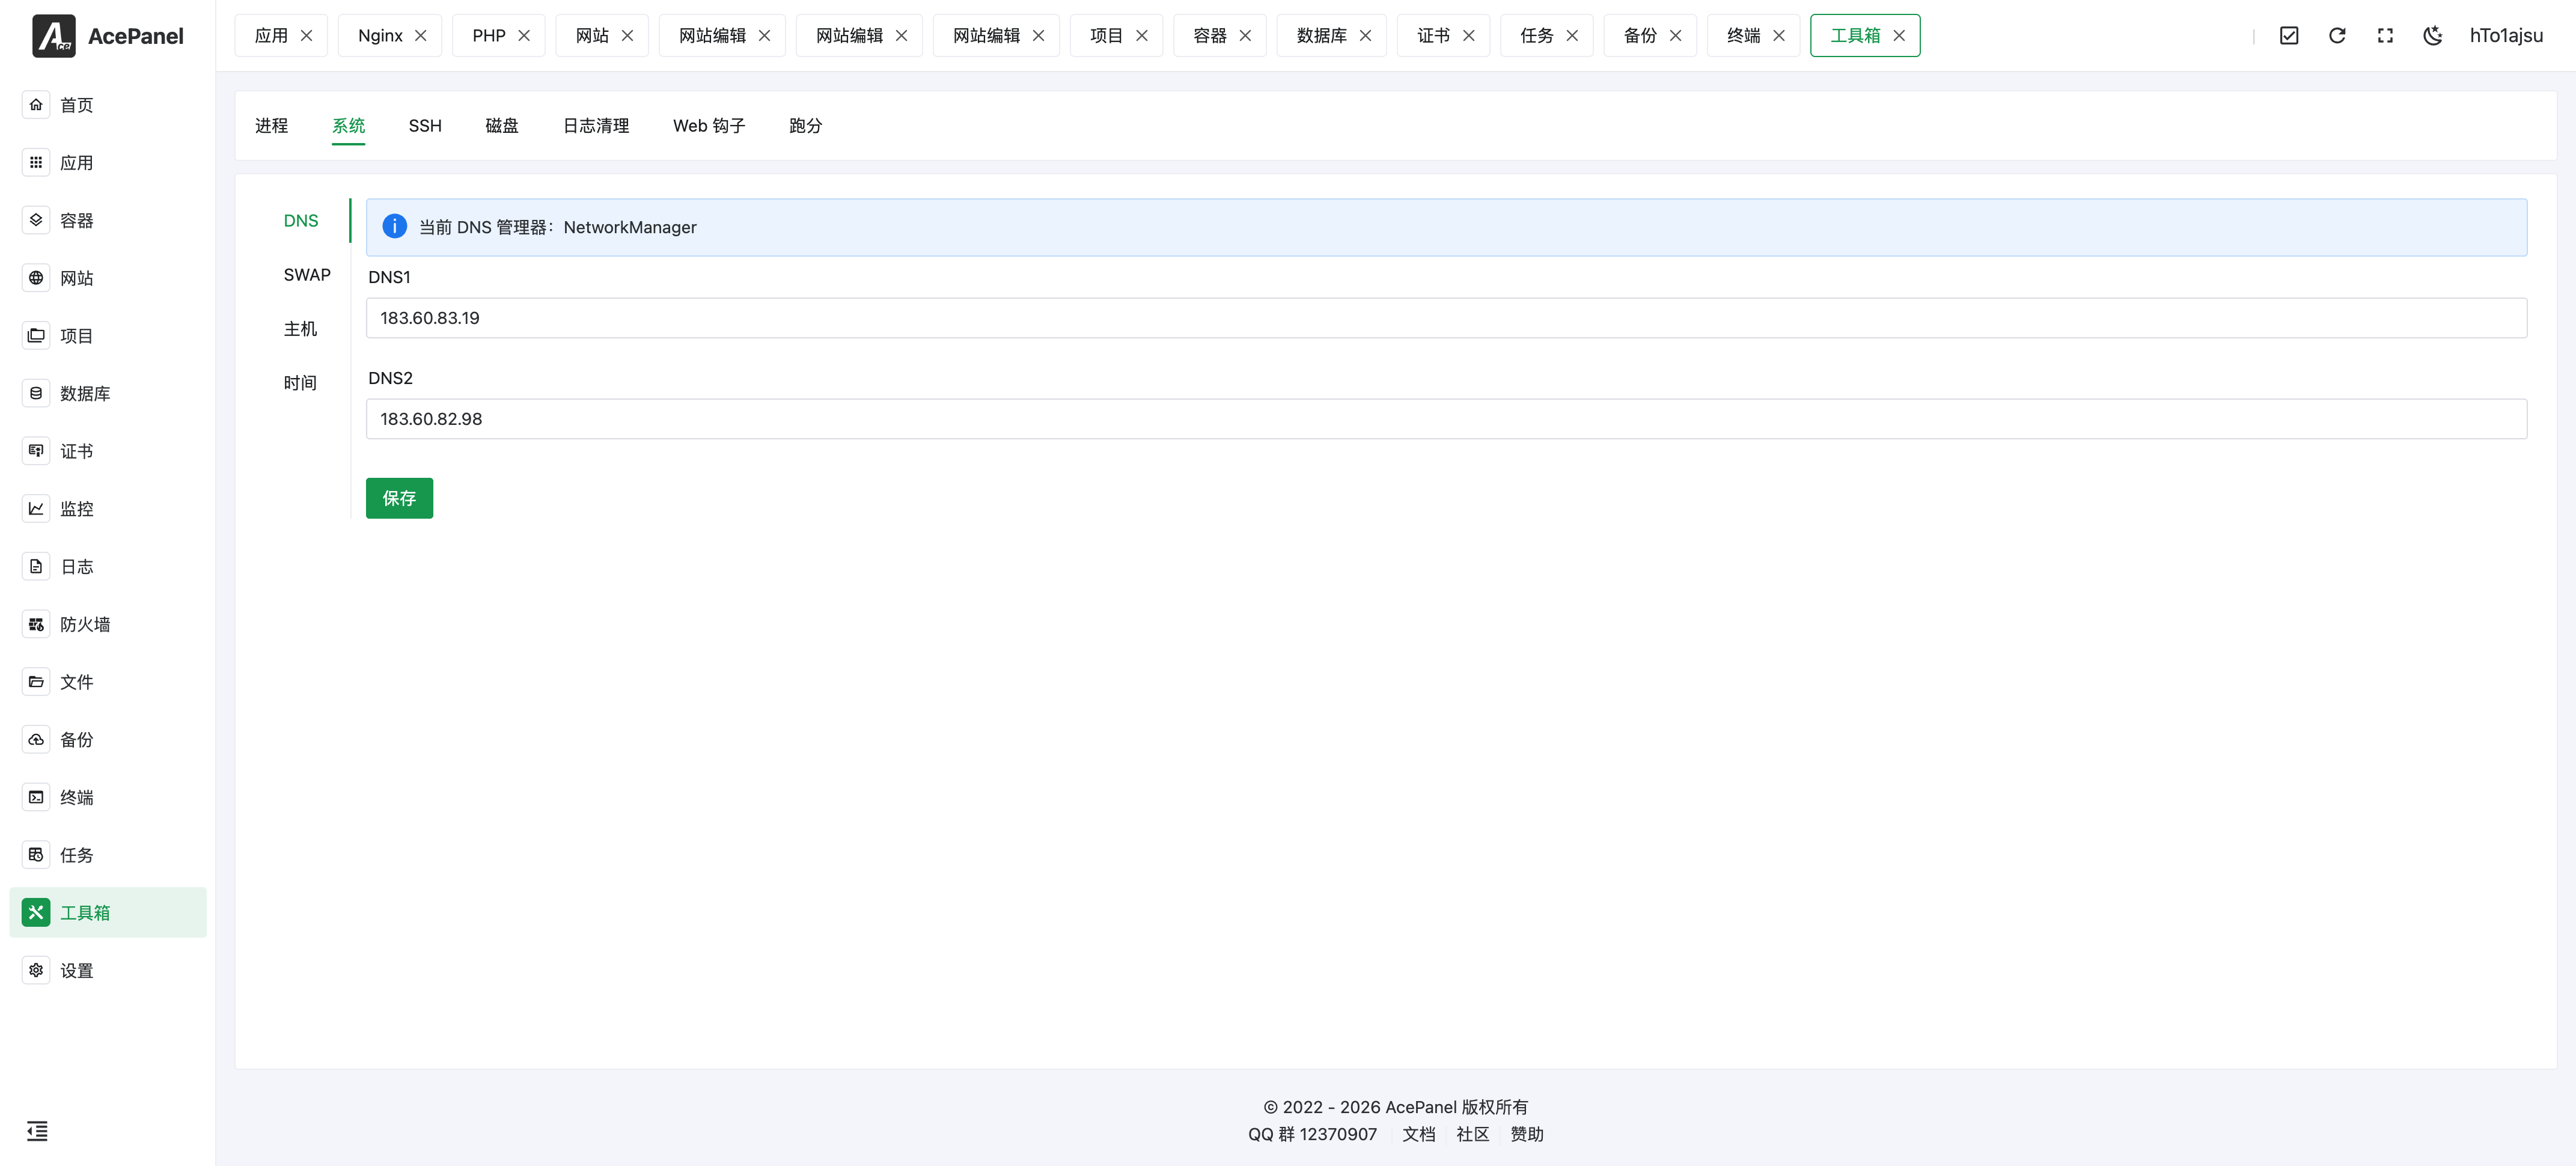Screen dimensions: 2576x1166
Task: Switch to the 进程 tab
Action: click(271, 125)
